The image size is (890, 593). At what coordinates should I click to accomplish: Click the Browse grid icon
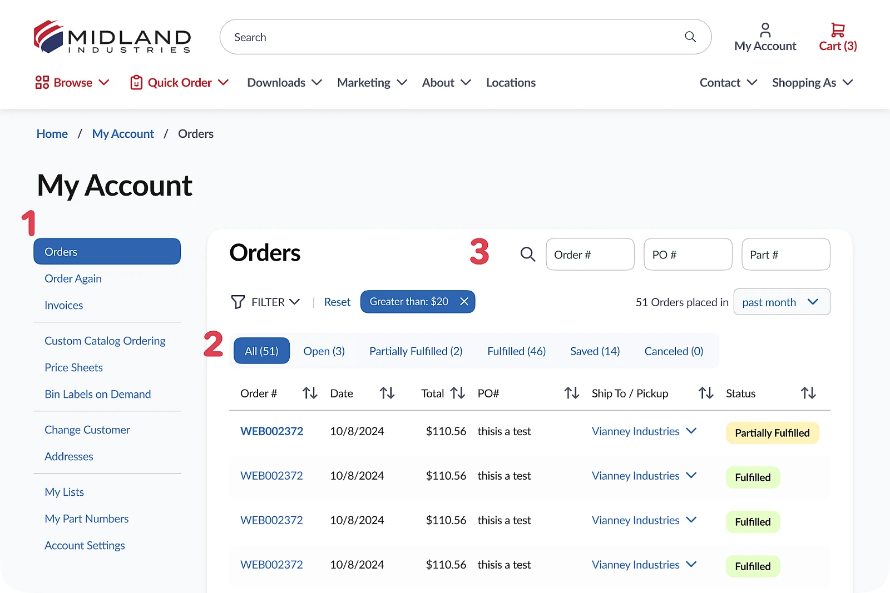pyautogui.click(x=41, y=82)
